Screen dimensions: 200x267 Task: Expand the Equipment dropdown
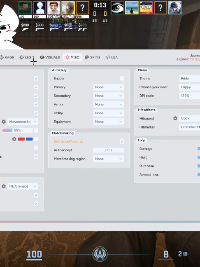point(109,122)
